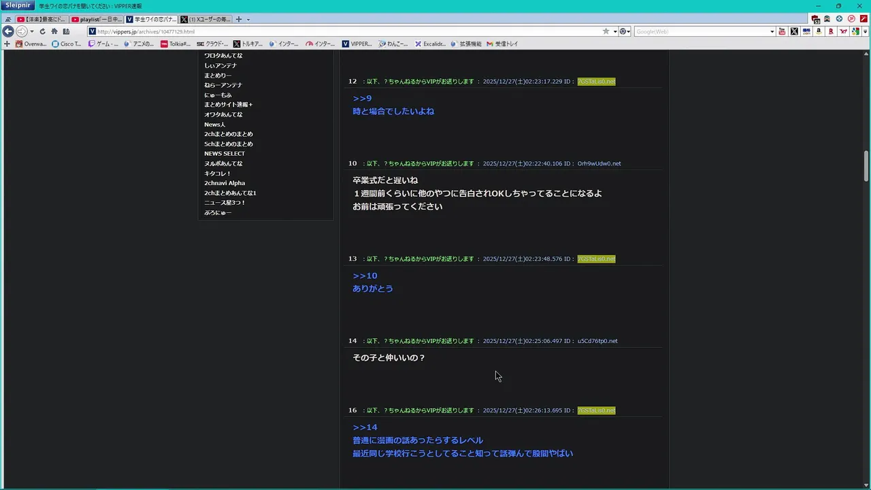Open the わんこー... bookmark

(393, 44)
